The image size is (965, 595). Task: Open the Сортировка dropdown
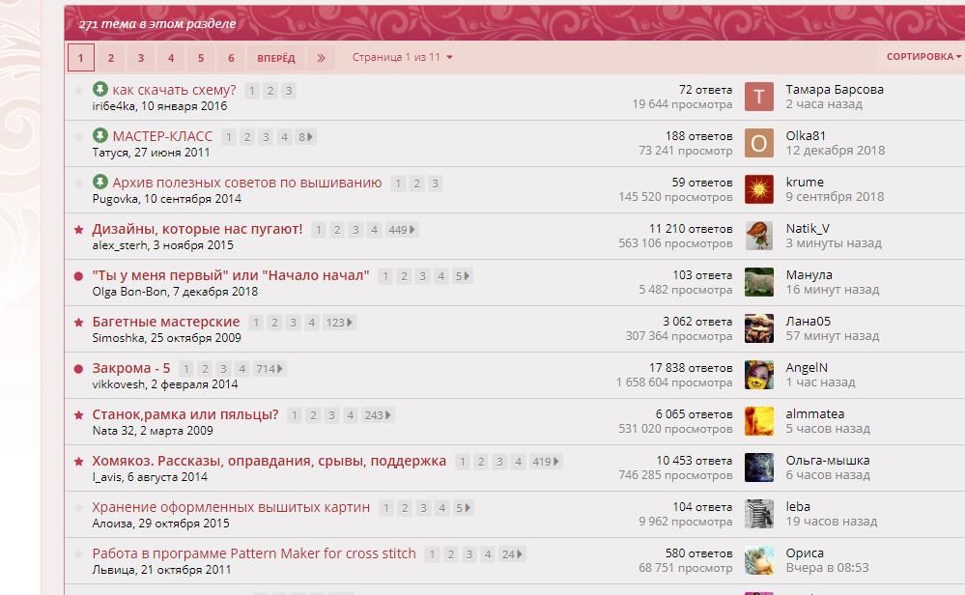[923, 57]
